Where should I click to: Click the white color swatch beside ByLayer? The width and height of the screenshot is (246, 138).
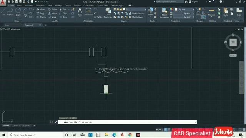(176, 9)
